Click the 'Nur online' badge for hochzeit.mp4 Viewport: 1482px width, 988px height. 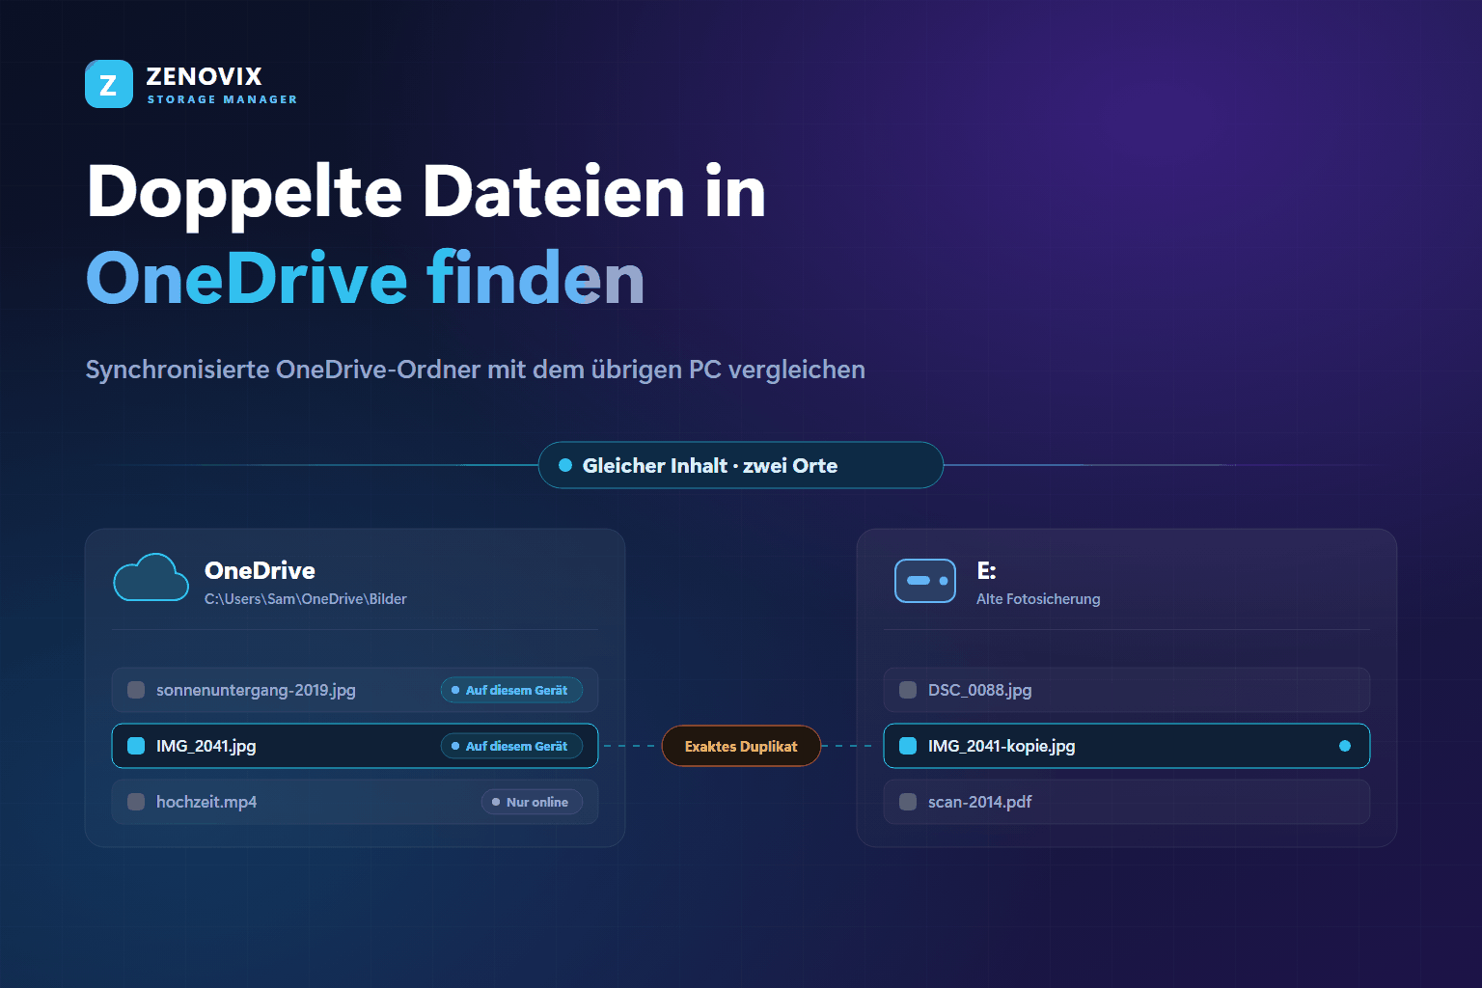point(532,802)
